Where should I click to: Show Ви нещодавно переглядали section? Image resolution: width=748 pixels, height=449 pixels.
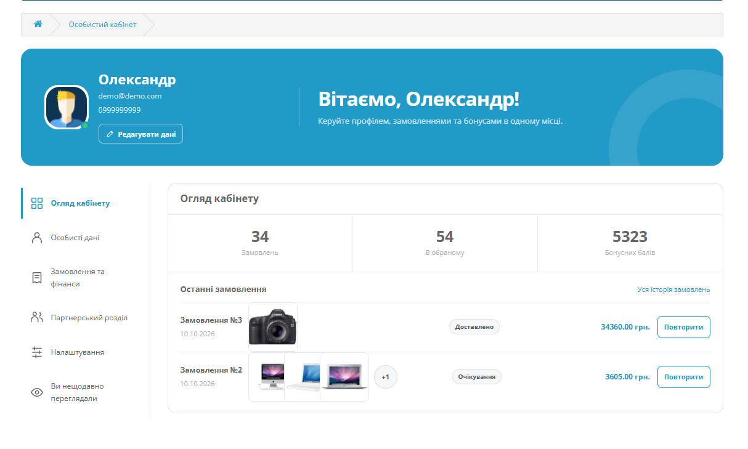pyautogui.click(x=78, y=392)
